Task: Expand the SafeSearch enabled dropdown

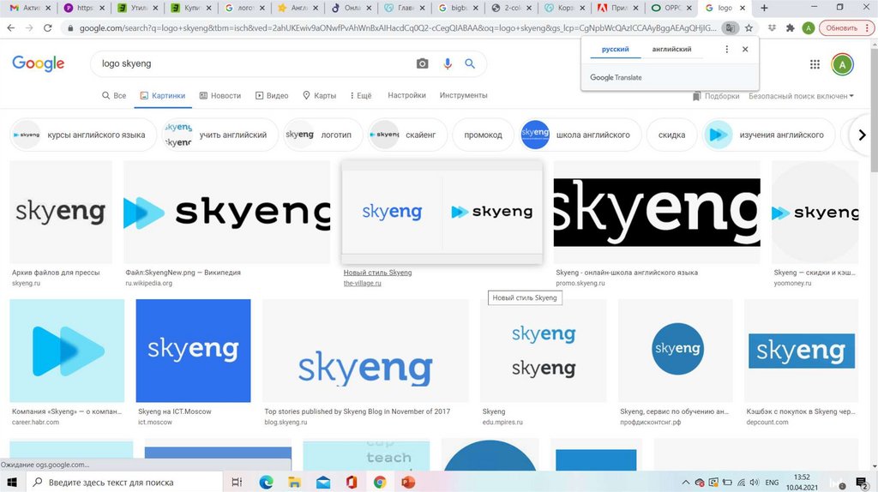Action: pos(802,96)
